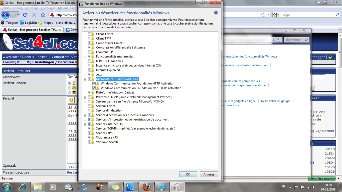Enable the Client Telnet checkbox
342x192 pixels.
coord(89,34)
